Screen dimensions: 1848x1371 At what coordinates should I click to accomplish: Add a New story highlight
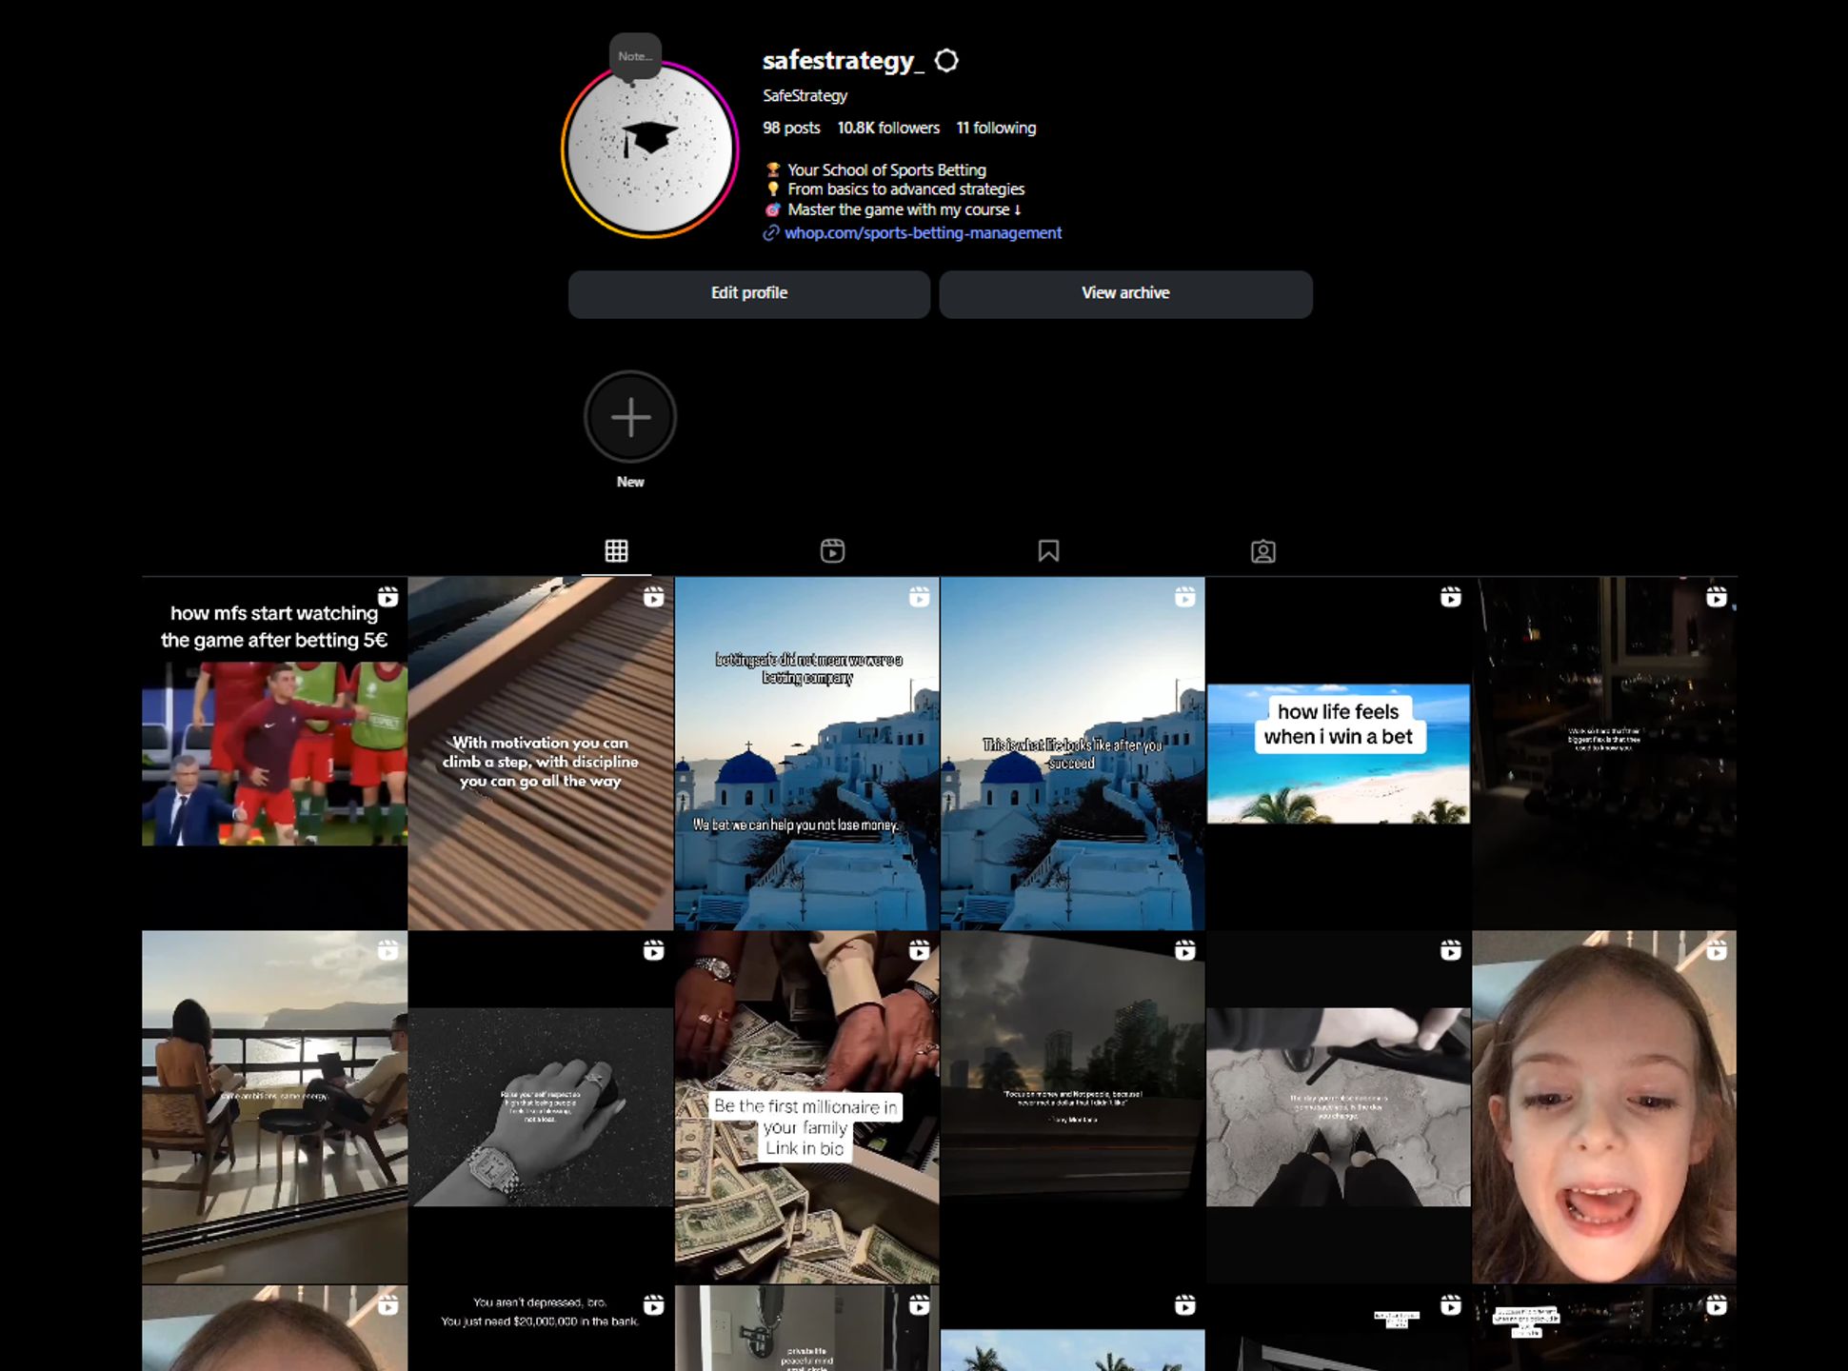point(630,417)
